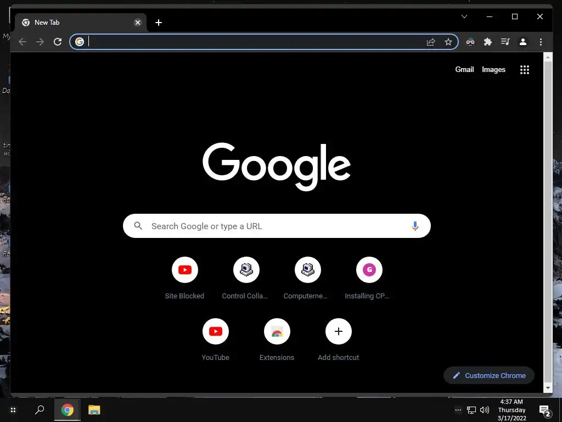Screen dimensions: 562x422
Task: Open the YouTube shortcut
Action: [215, 340]
